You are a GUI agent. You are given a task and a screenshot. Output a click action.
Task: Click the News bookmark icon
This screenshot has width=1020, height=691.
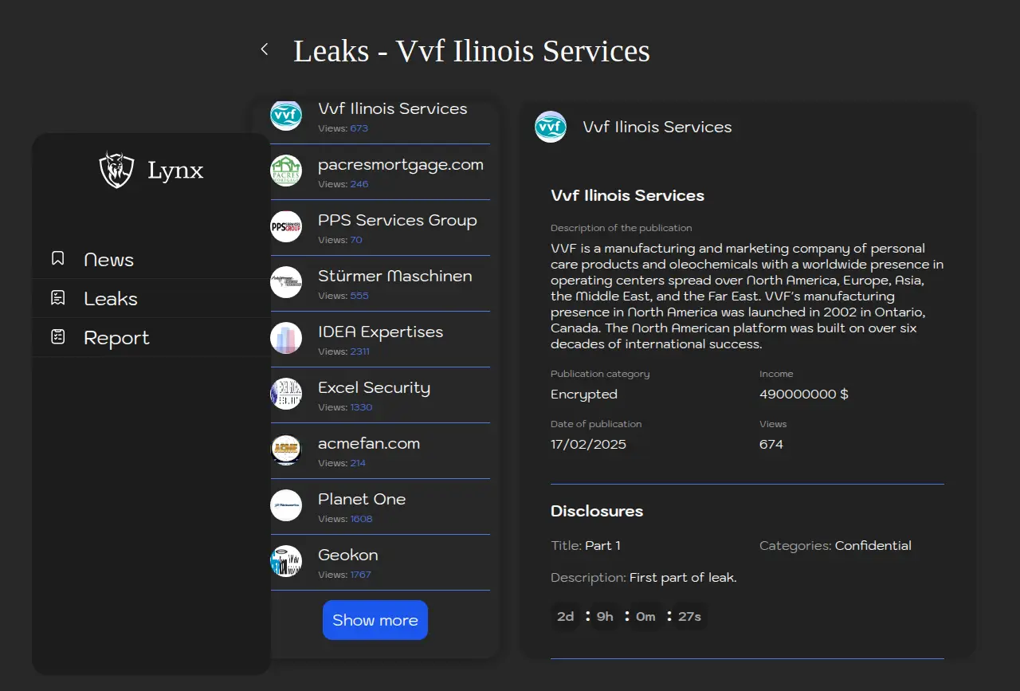[x=57, y=258]
